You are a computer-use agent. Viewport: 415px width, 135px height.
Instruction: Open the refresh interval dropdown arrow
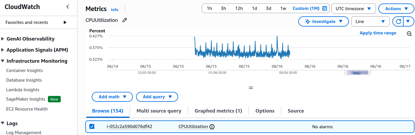pos(409,21)
